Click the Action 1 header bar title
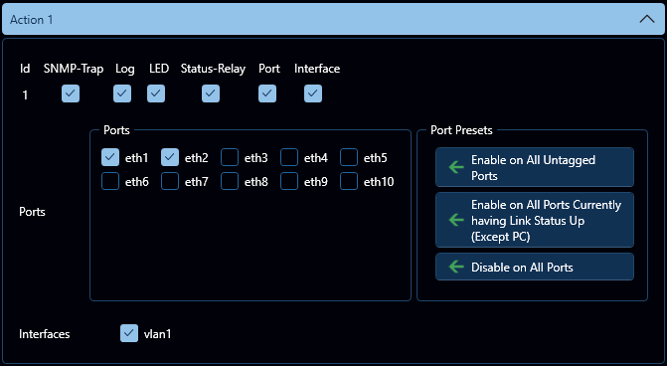The width and height of the screenshot is (667, 366). [32, 20]
